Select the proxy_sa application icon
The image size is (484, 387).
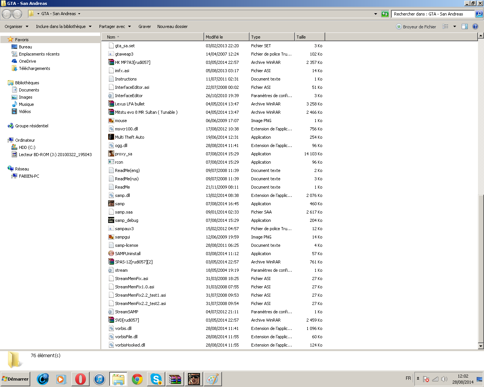tap(111, 154)
